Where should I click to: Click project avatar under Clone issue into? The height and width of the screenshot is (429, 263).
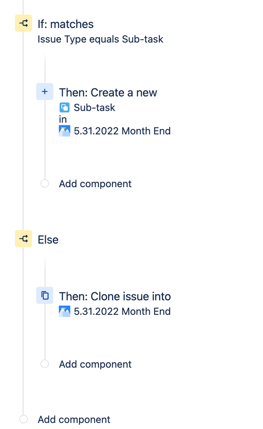click(64, 311)
